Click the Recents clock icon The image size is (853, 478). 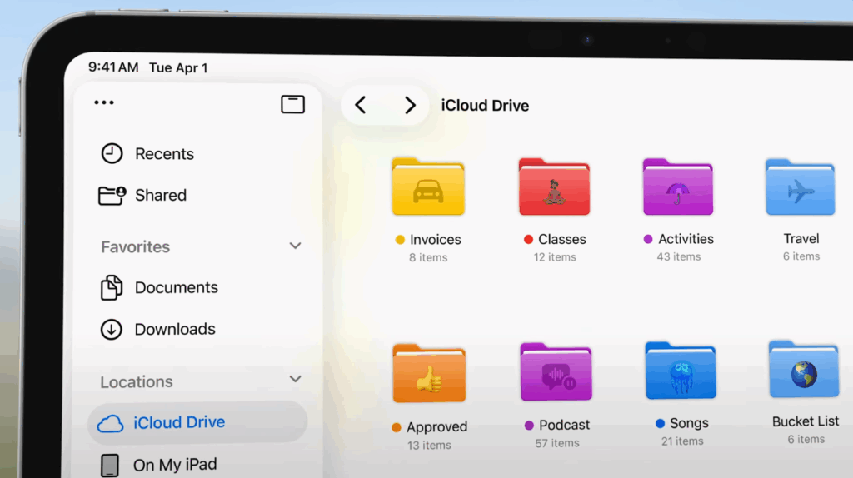pyautogui.click(x=112, y=153)
